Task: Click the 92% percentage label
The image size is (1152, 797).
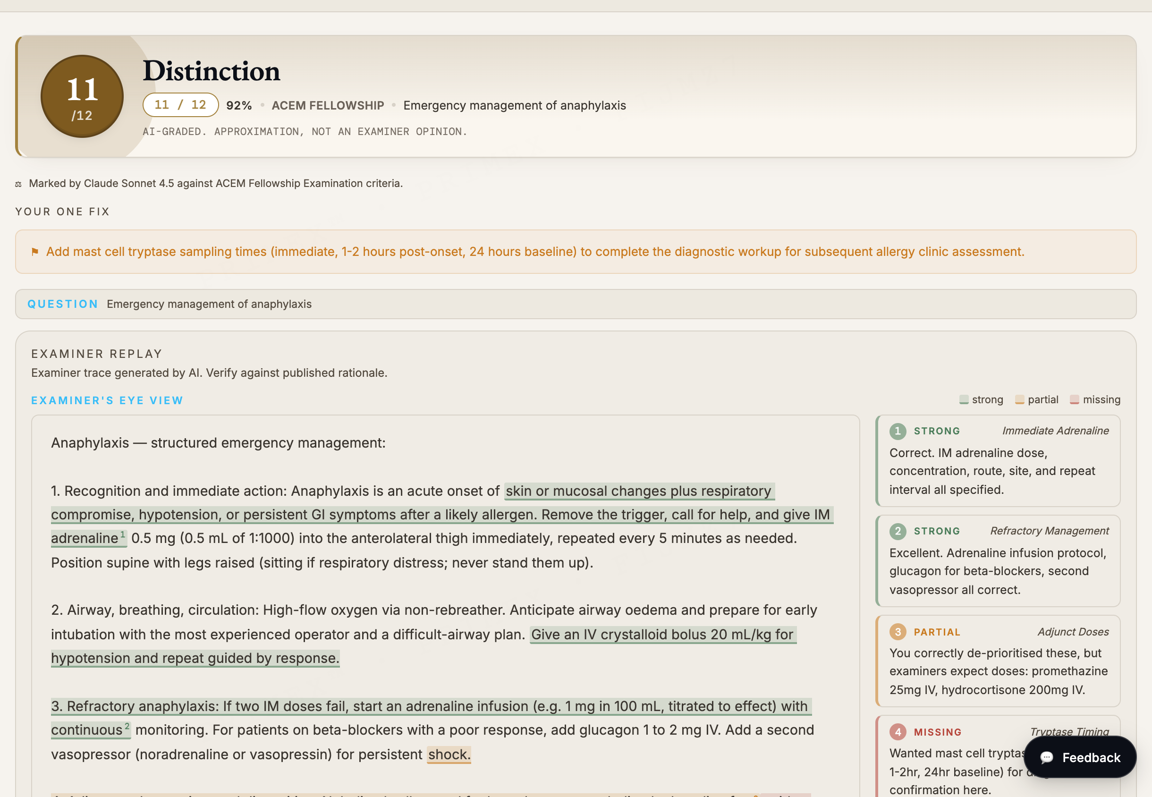Action: click(x=239, y=105)
